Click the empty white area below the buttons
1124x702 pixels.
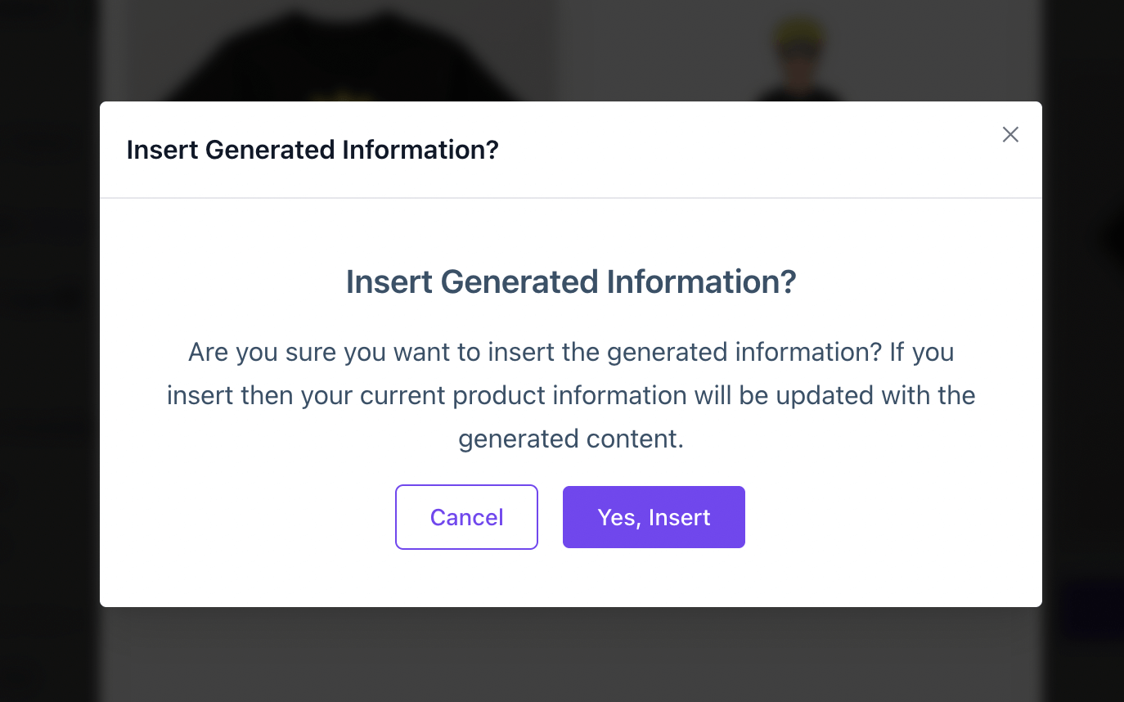(571, 579)
